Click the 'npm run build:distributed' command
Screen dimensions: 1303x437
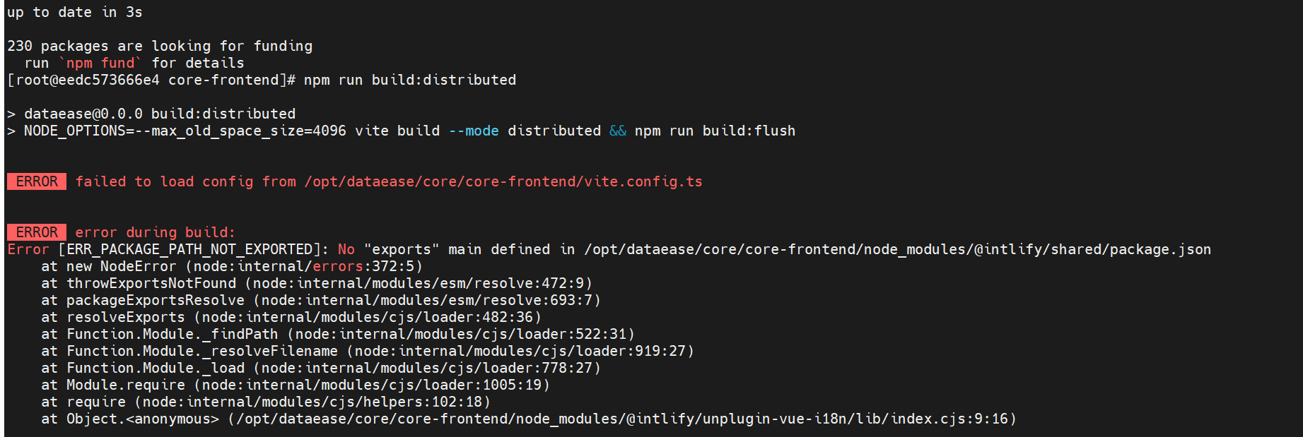point(410,80)
